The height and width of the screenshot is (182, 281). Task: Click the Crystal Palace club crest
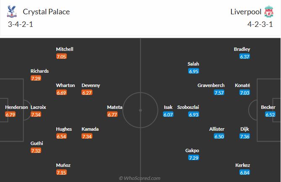pyautogui.click(x=11, y=12)
